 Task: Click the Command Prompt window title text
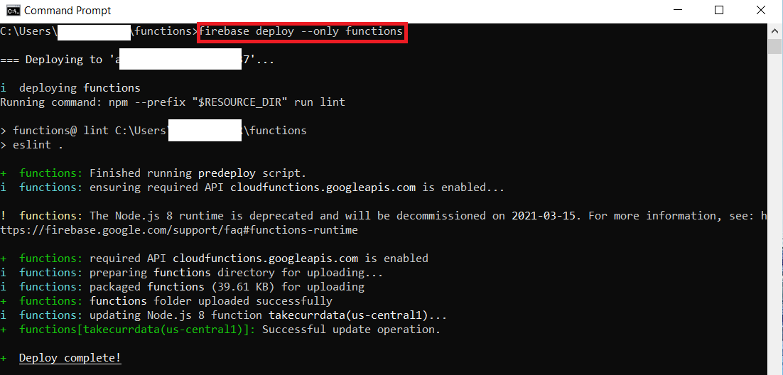67,11
